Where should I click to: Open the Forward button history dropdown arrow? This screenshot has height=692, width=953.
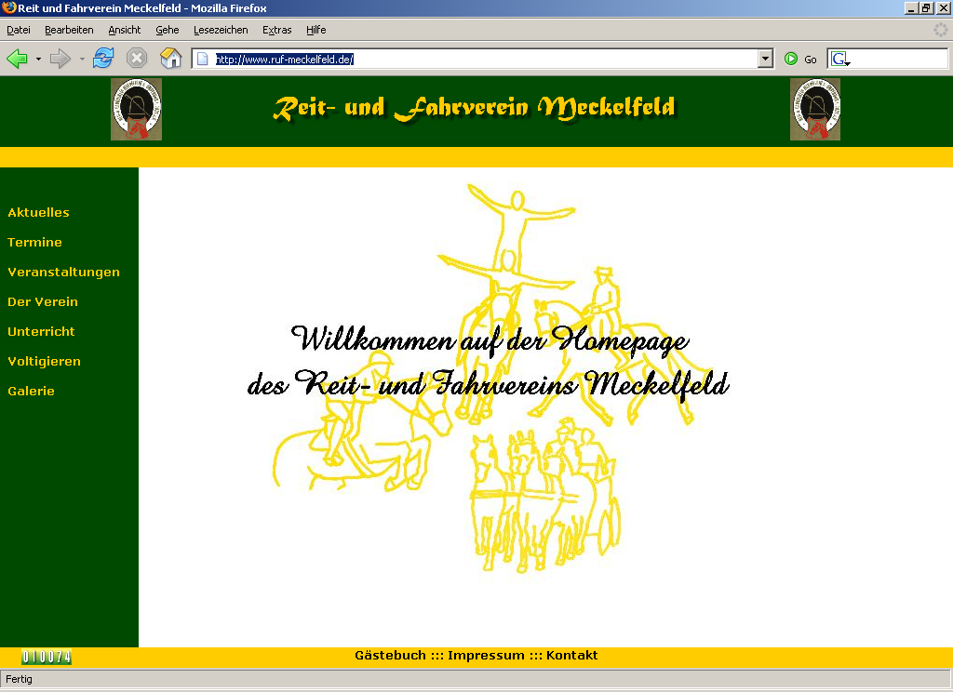click(x=82, y=60)
